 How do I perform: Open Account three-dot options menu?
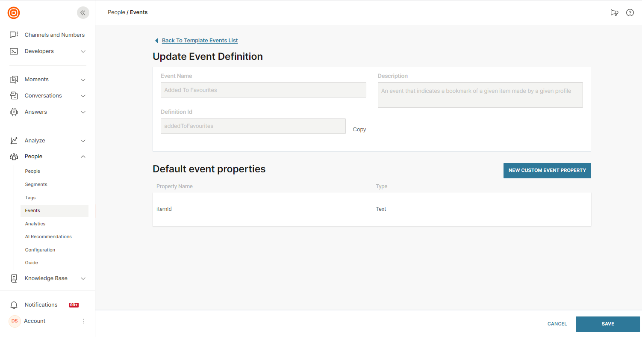(x=84, y=321)
